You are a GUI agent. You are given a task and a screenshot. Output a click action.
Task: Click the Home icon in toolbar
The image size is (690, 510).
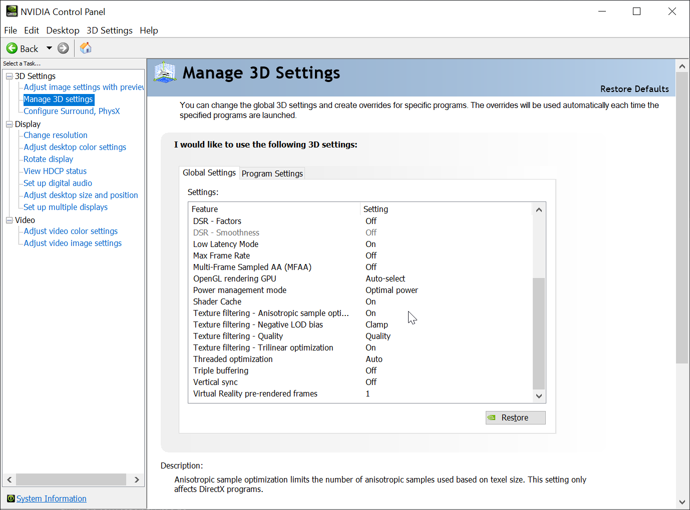pos(86,48)
